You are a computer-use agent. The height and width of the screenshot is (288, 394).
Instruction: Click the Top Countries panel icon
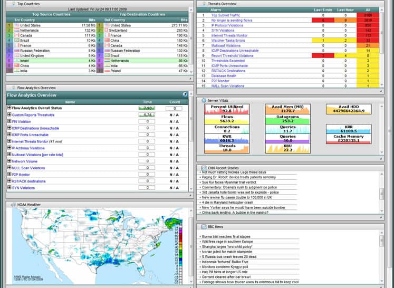tap(13, 4)
